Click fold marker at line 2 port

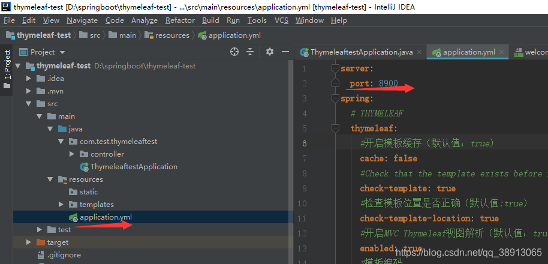[335, 83]
